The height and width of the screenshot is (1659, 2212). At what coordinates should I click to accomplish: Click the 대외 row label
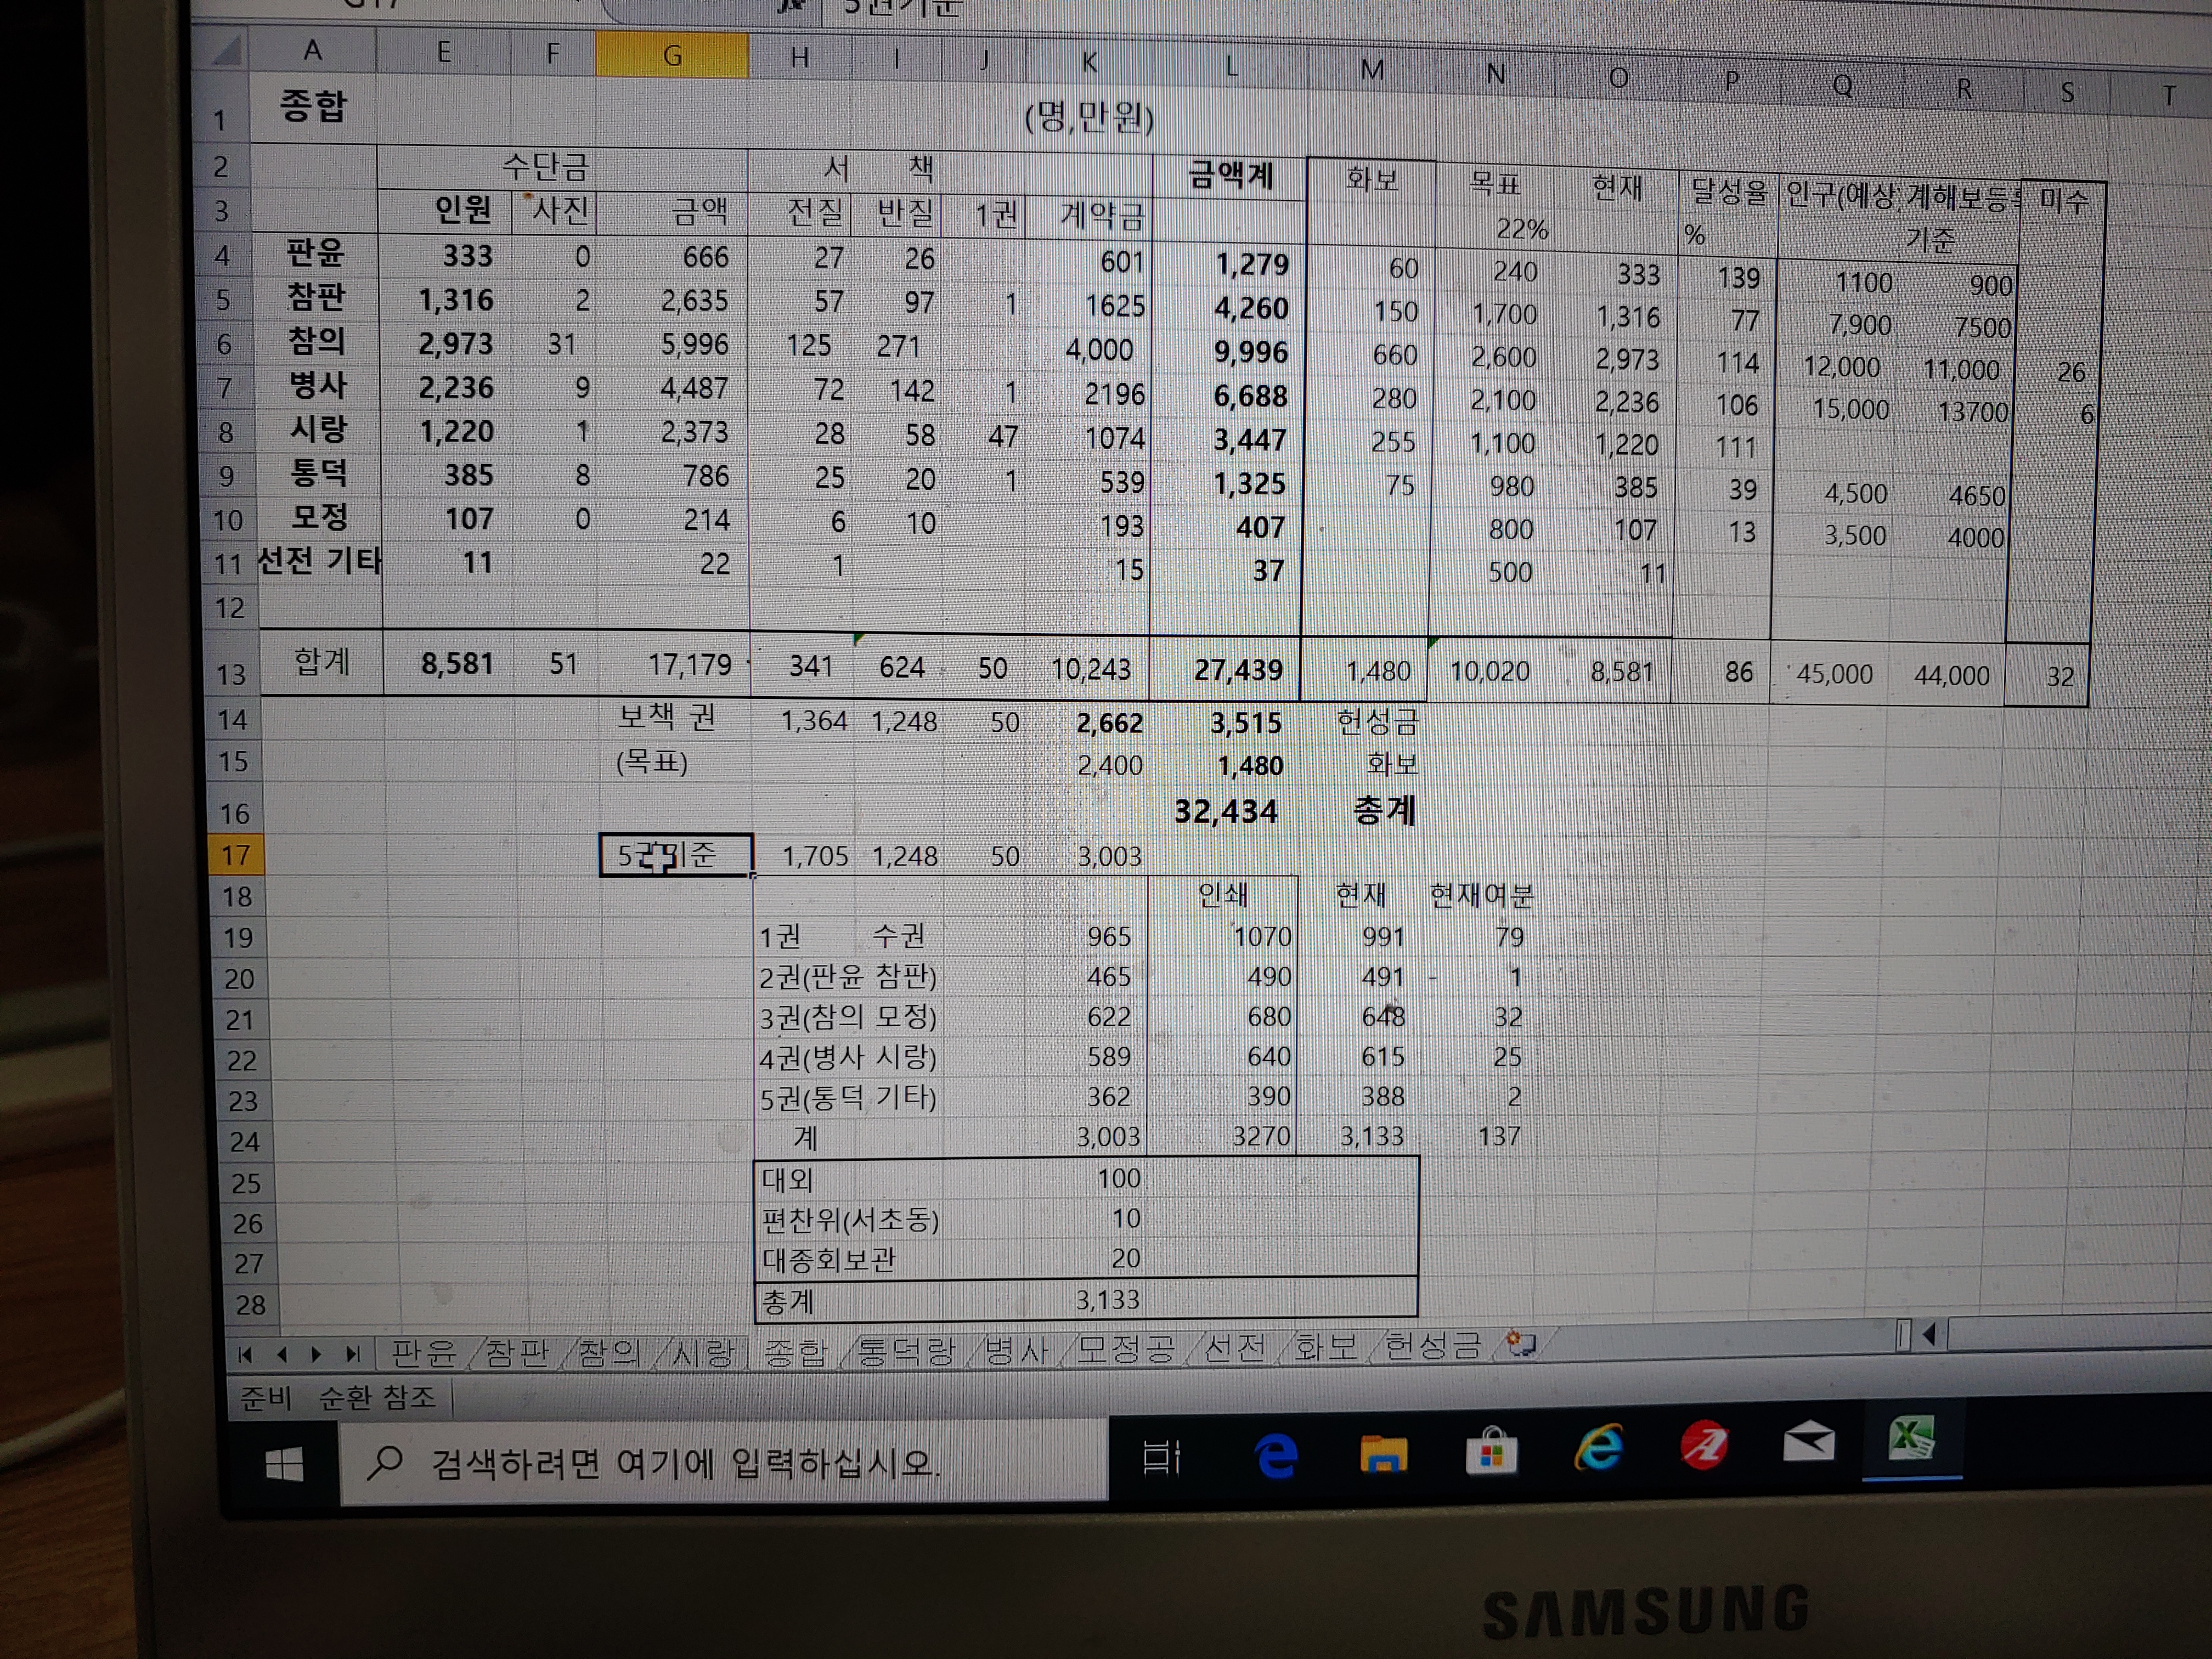788,1179
